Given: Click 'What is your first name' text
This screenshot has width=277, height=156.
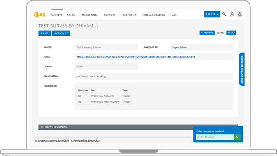Looking at the screenshot, I should pos(102,96).
